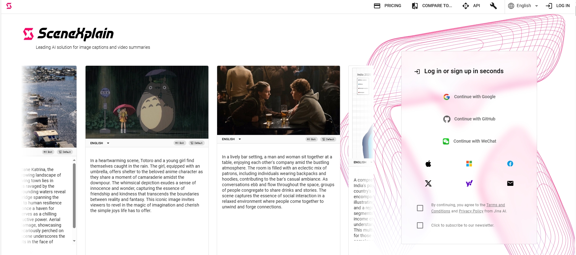The width and height of the screenshot is (576, 255).
Task: Open the bar scene couple image
Action: coord(279,100)
